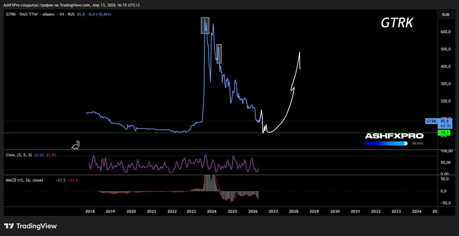The image size is (459, 236).
Task: Select the Стох. (3, 5, 3) indicator label
Action: click(x=18, y=155)
